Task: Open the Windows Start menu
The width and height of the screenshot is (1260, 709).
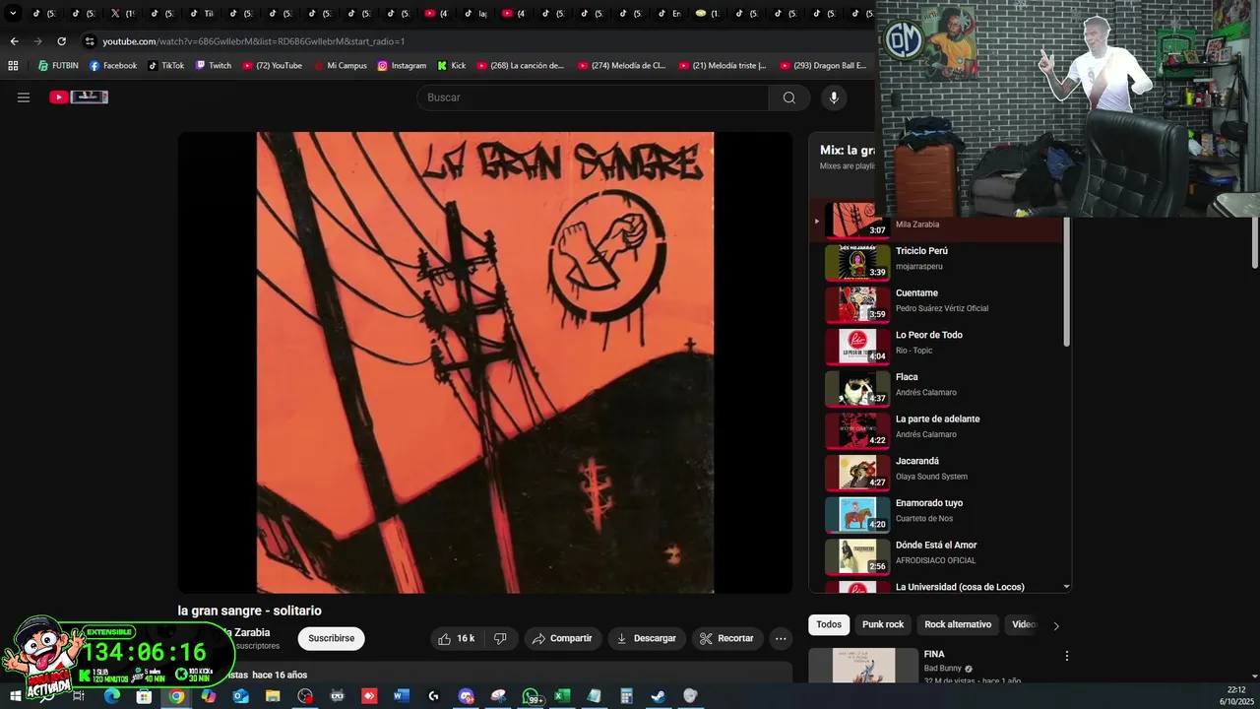Action: click(x=16, y=696)
